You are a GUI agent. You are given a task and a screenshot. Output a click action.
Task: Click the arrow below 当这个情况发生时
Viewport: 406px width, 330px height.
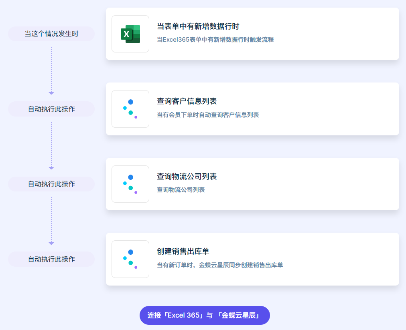(51, 93)
